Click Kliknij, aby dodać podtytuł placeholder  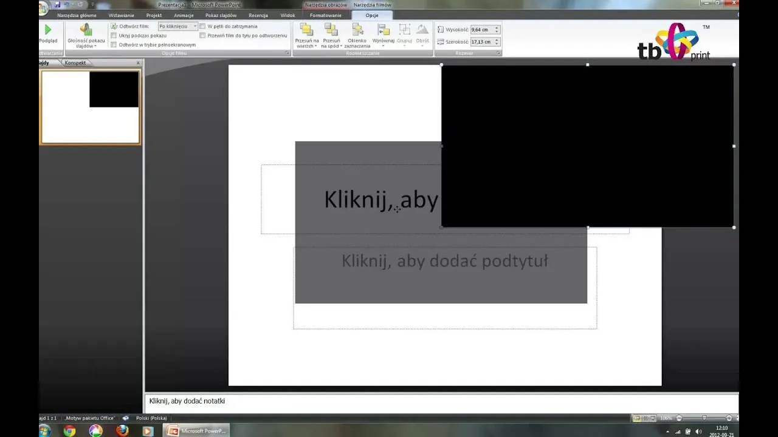(x=444, y=261)
